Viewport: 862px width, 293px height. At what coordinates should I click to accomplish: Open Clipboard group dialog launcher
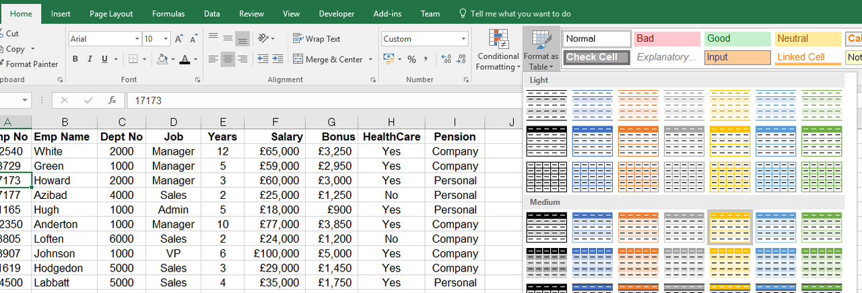coord(60,80)
